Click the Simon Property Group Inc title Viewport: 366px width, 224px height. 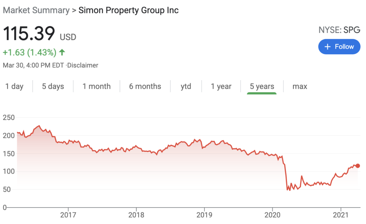click(x=128, y=10)
